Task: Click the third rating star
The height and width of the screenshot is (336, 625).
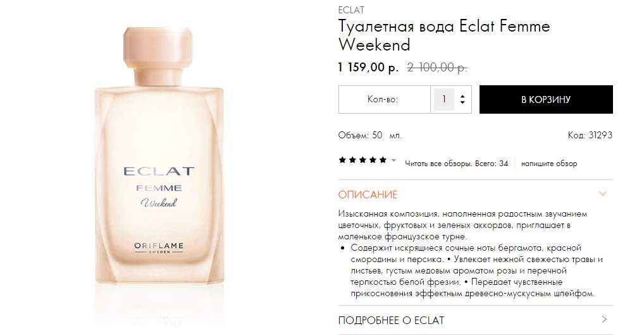Action: pos(362,160)
